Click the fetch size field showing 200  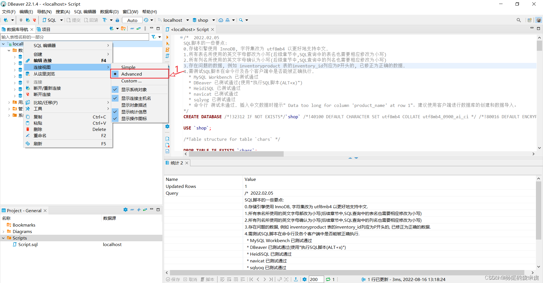click(316, 279)
